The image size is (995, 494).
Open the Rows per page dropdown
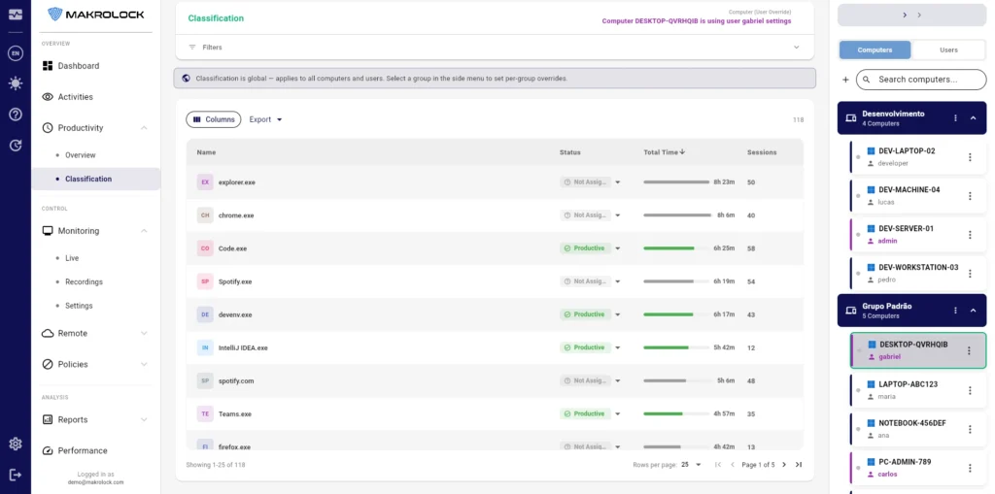(x=691, y=465)
